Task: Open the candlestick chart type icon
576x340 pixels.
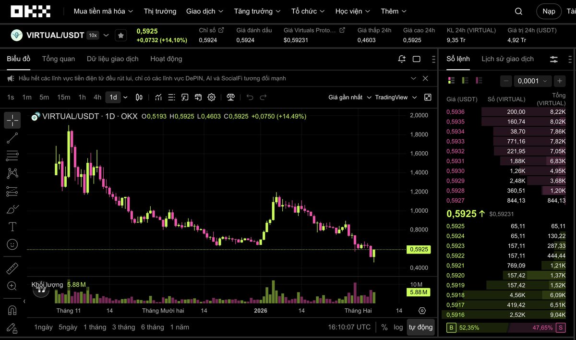Action: (x=139, y=97)
